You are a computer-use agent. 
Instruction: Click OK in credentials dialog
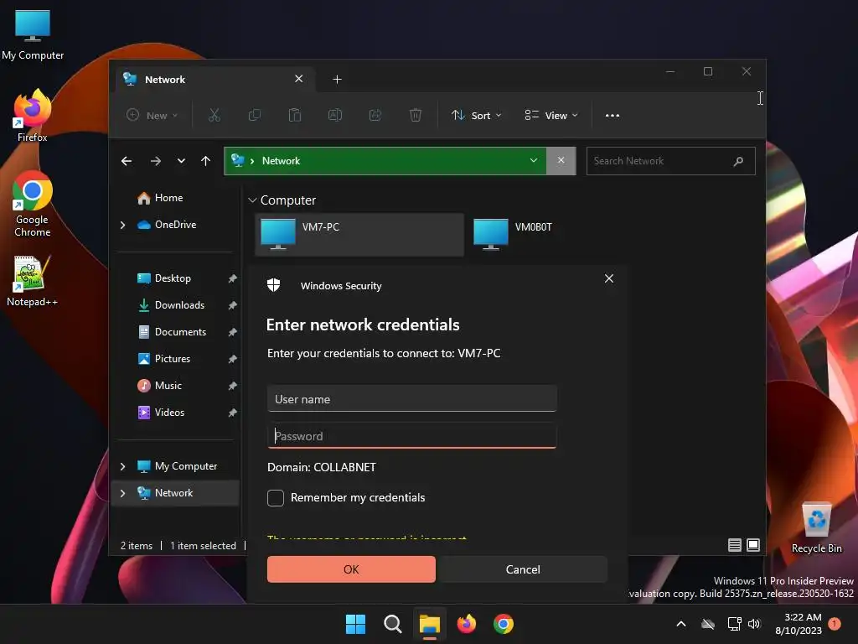351,569
